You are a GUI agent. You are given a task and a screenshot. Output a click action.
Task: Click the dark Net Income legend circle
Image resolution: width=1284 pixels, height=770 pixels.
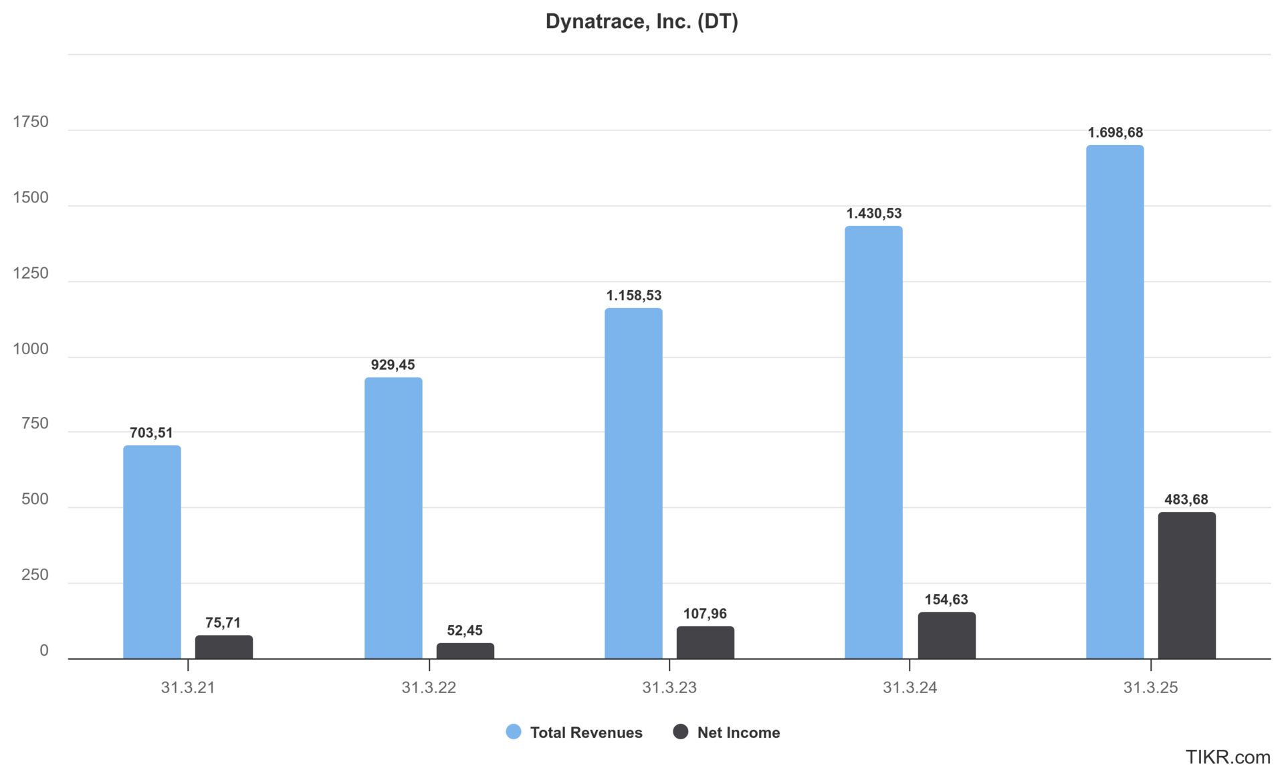[x=681, y=732]
